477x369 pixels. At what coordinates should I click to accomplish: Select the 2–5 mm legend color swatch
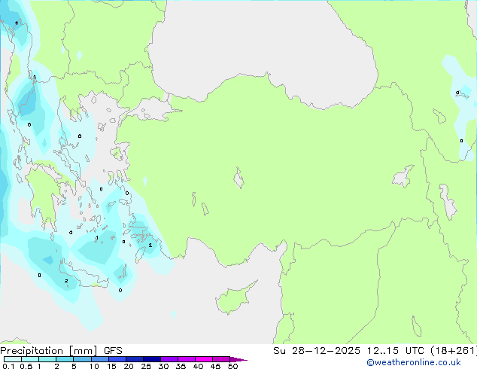(65, 359)
